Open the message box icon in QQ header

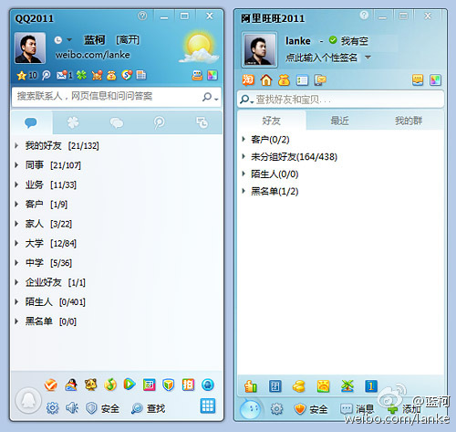click(197, 75)
